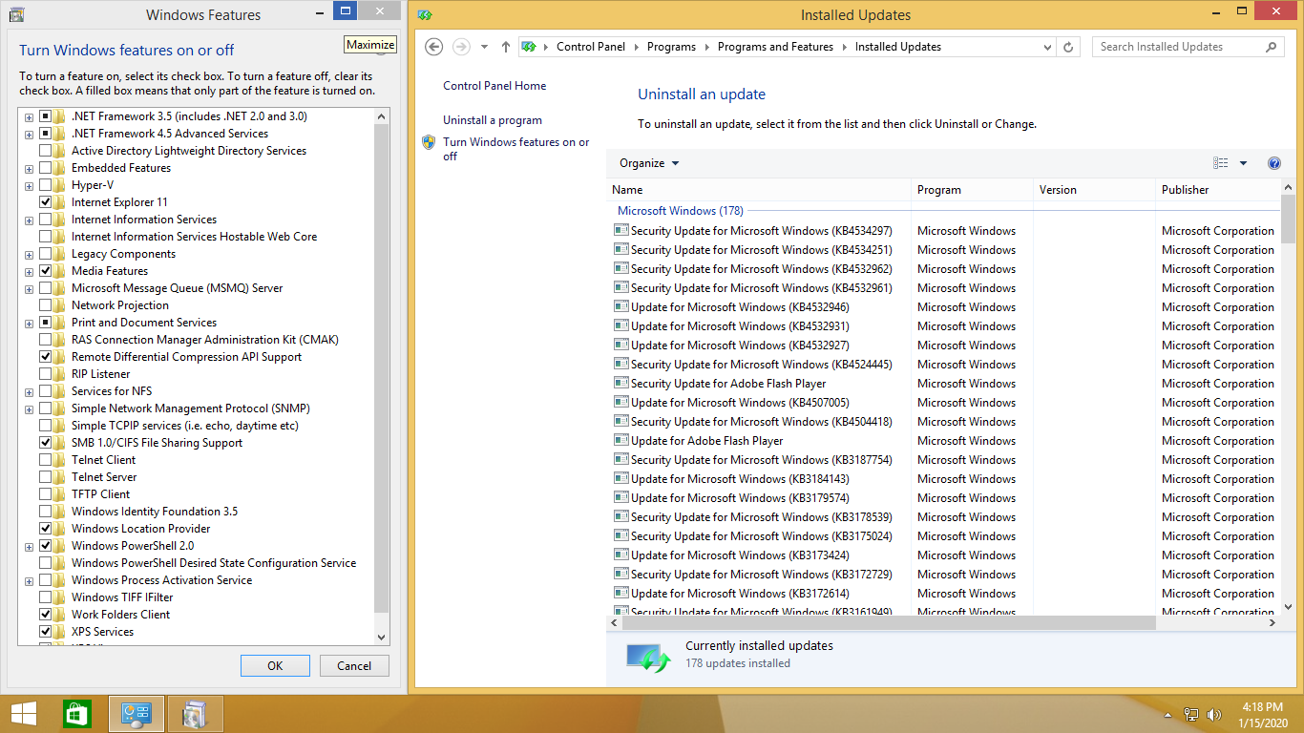Uncheck Windows Location Provider
This screenshot has width=1304, height=733.
(46, 529)
